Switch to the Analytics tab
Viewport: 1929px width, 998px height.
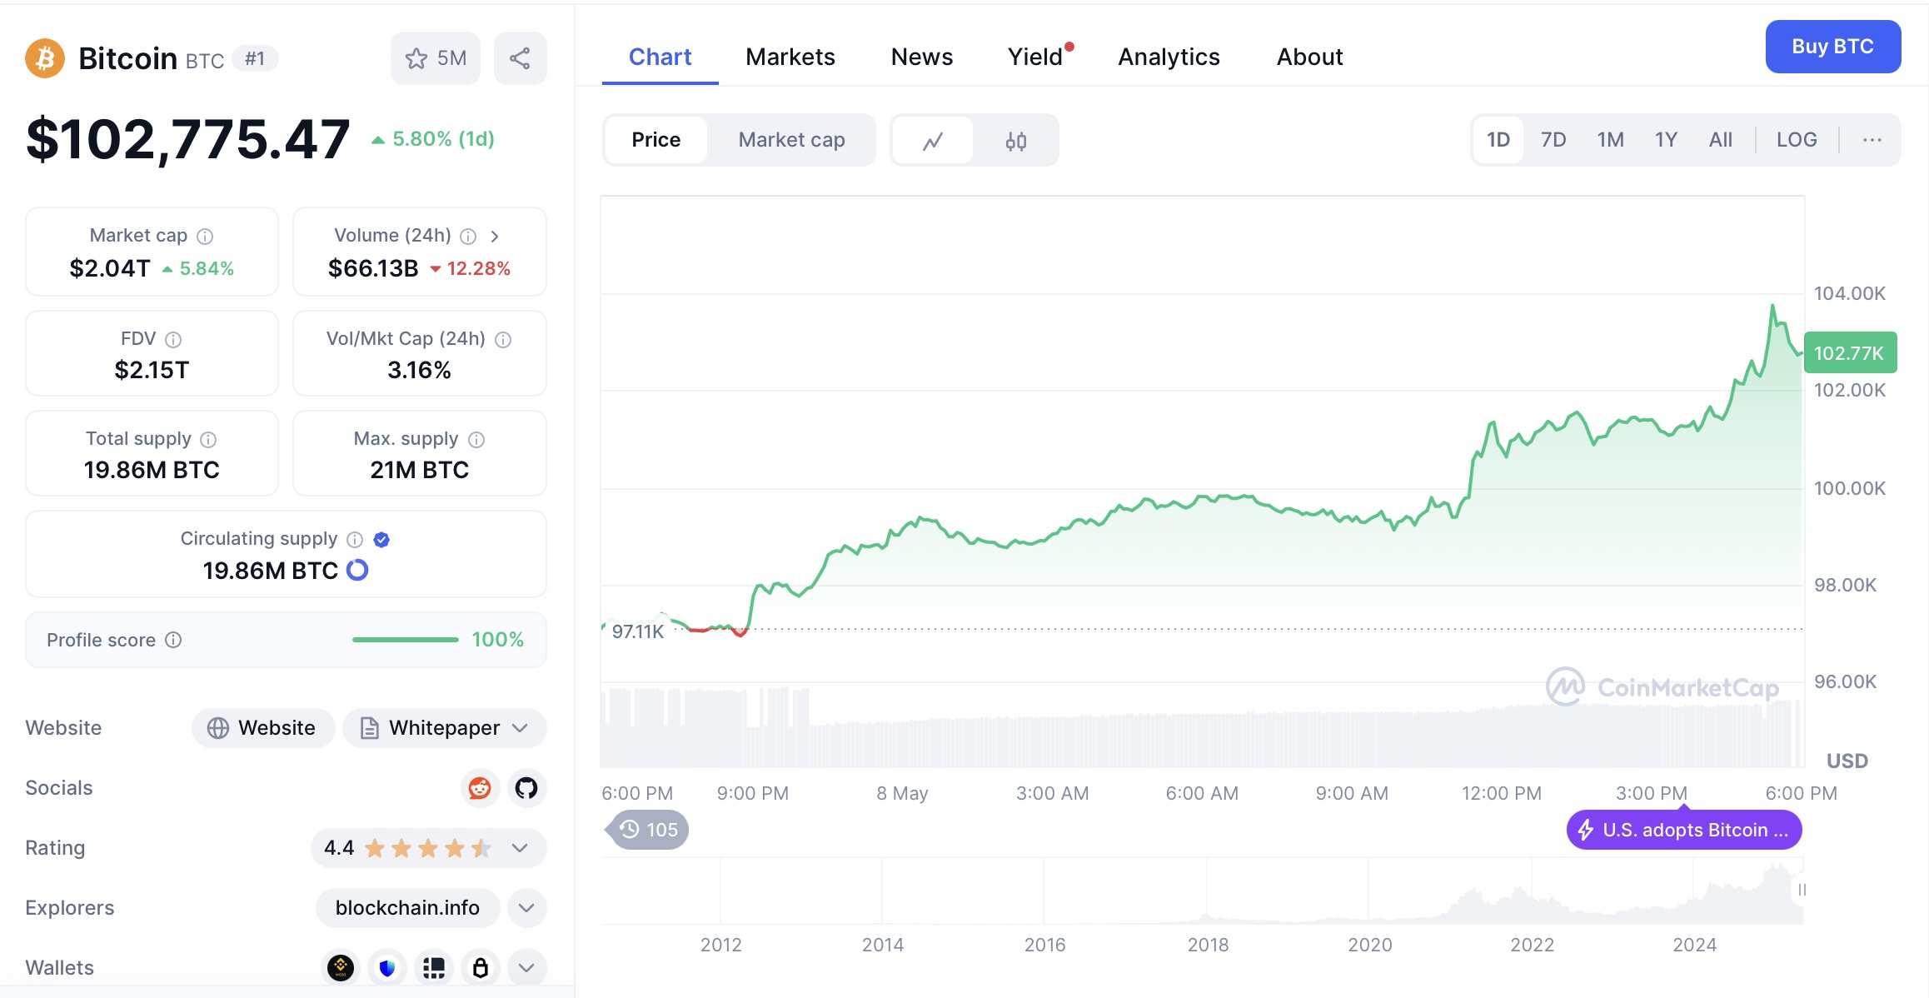point(1169,57)
